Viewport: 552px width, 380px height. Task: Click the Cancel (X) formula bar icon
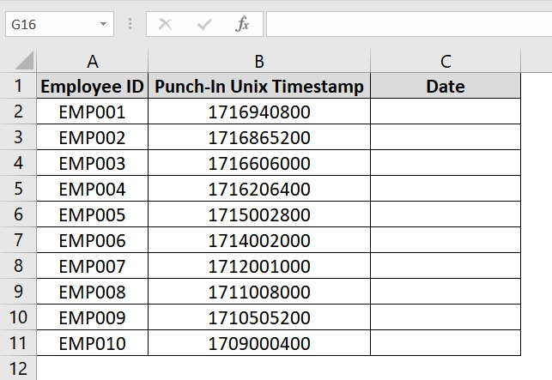(x=165, y=24)
